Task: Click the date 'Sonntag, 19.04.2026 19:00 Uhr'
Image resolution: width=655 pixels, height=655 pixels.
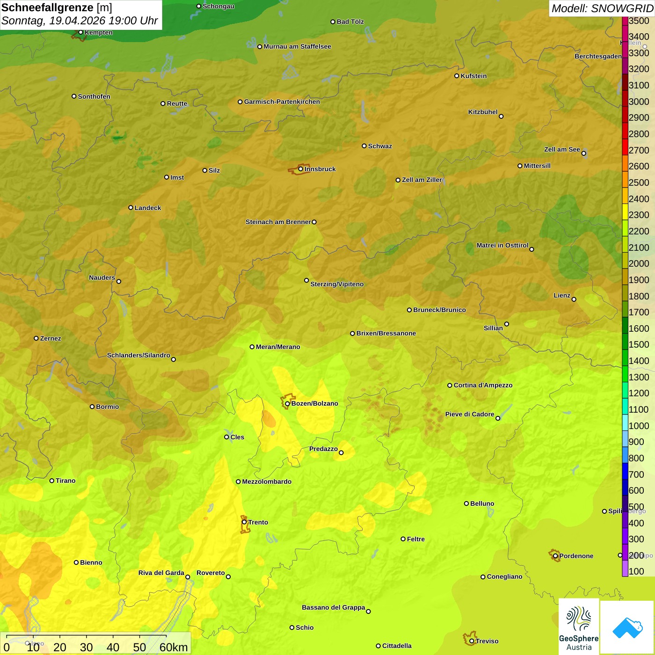Action: (80, 21)
